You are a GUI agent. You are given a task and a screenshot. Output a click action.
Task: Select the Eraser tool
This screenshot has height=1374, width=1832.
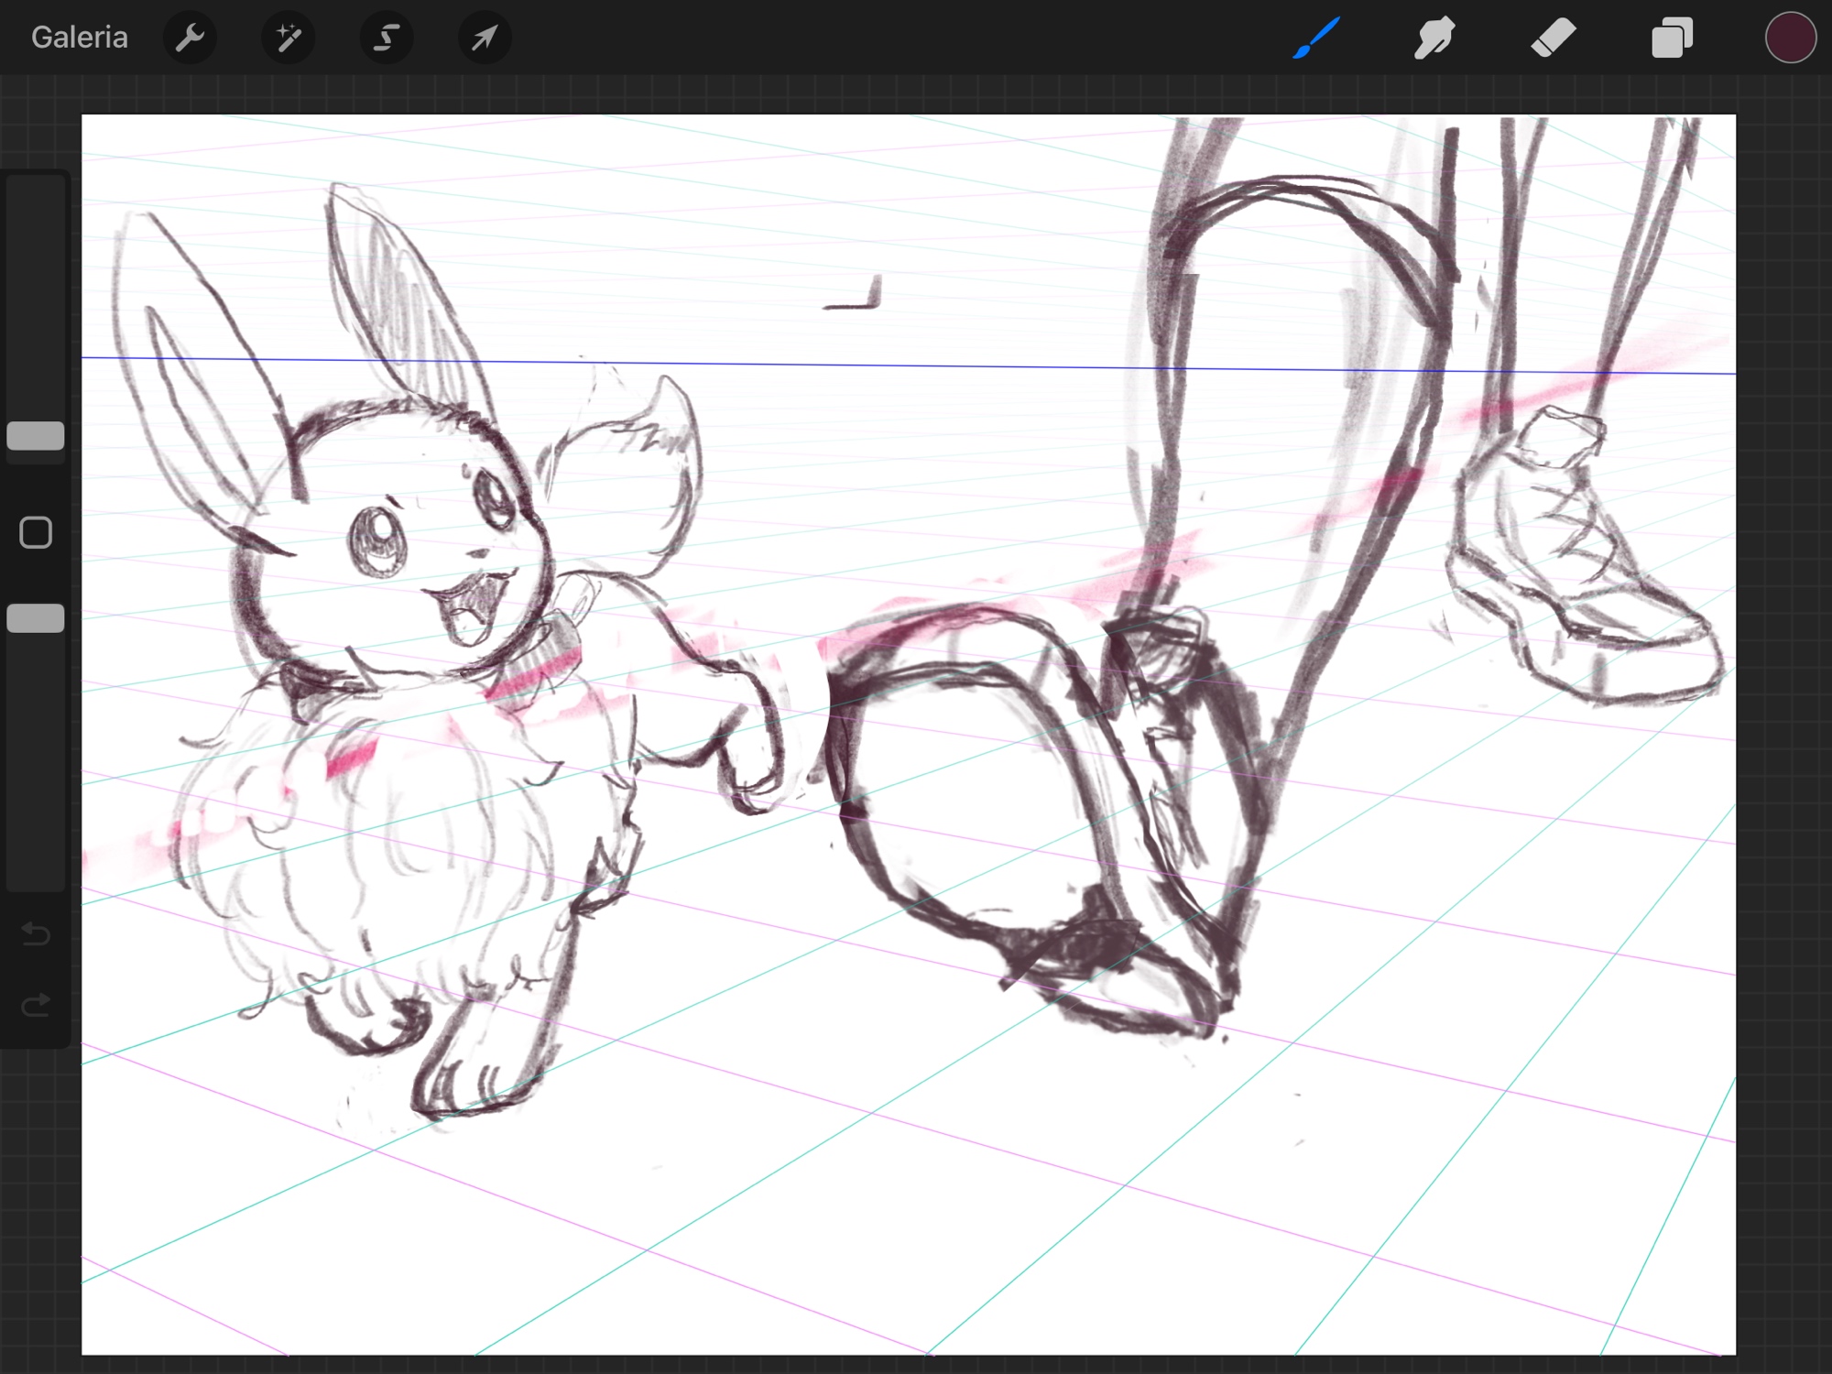click(1553, 38)
